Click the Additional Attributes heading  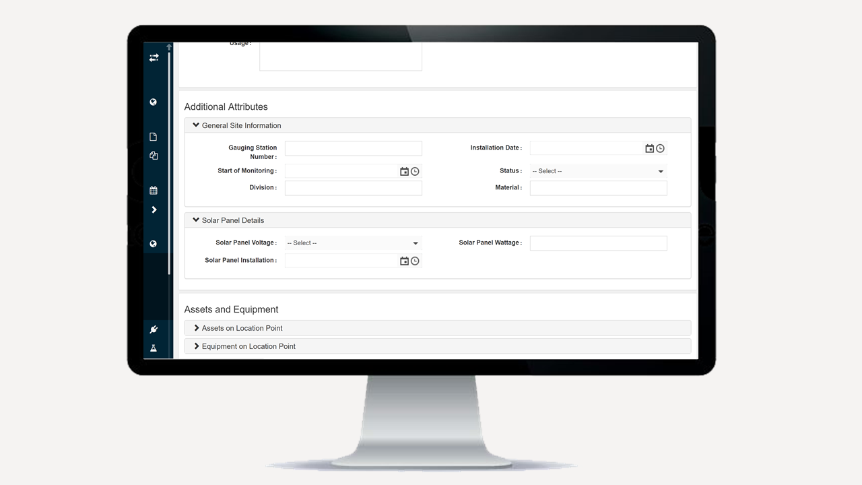coord(226,106)
